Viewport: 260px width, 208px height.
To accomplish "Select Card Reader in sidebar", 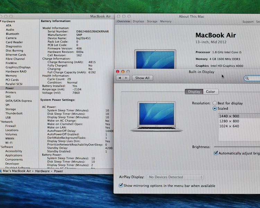I will coord(14,42).
